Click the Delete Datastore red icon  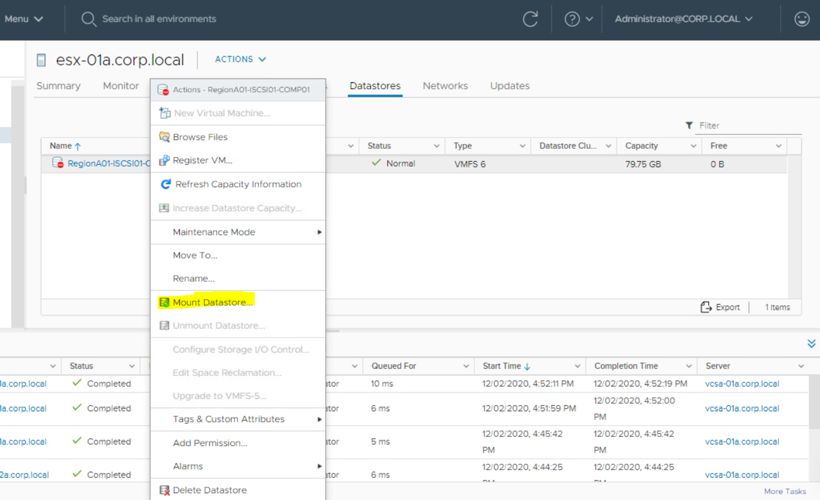click(164, 490)
